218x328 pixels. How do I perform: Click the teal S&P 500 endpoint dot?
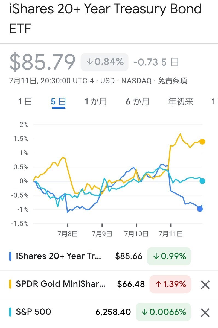coord(202,181)
